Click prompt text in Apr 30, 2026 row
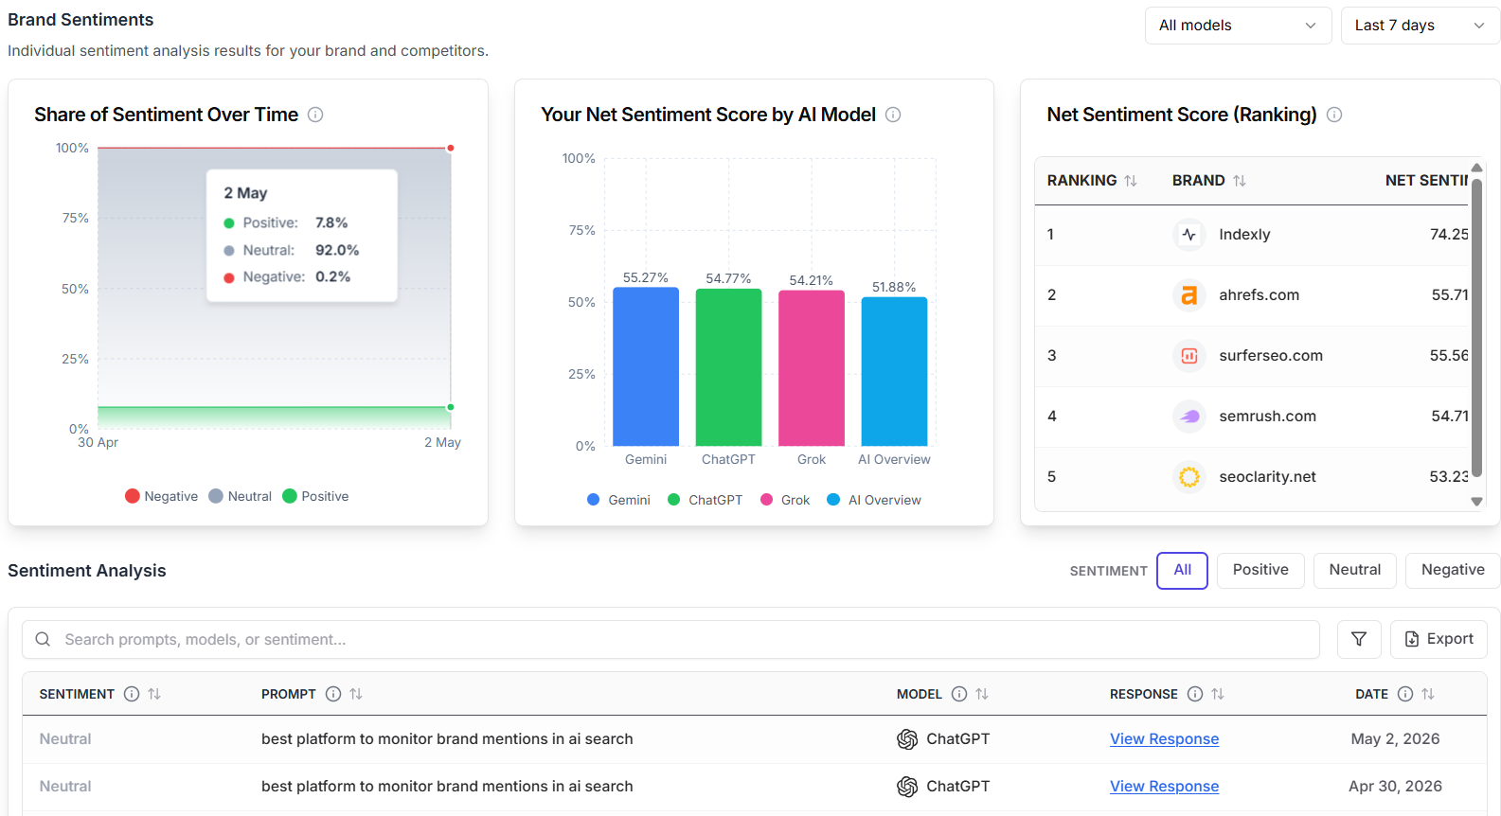This screenshot has height=816, width=1501. (447, 787)
